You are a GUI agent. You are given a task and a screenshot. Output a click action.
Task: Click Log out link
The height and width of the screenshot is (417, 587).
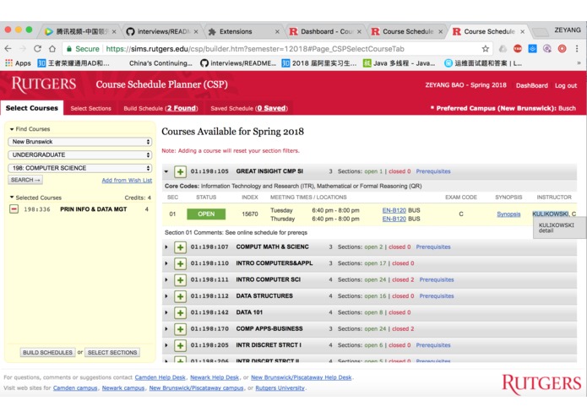566,85
